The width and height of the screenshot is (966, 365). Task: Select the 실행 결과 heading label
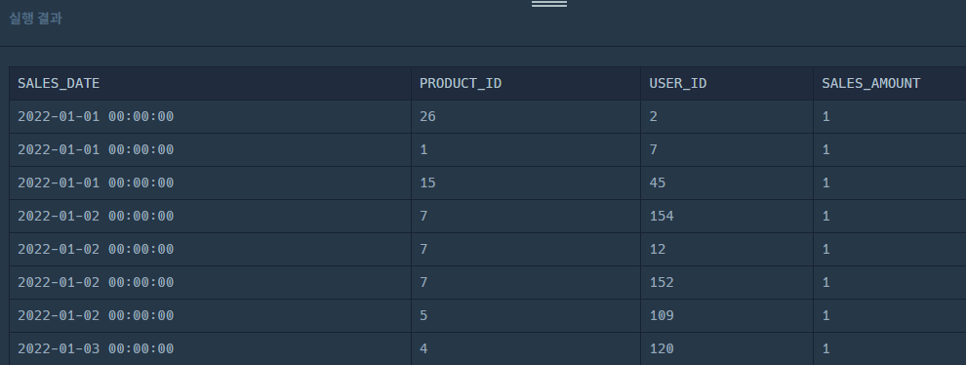(36, 19)
